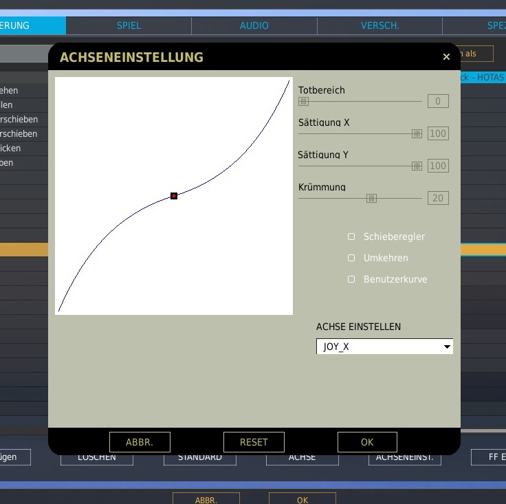The height and width of the screenshot is (504, 506).
Task: Confirm axis settings with dialog OK
Action: click(367, 442)
